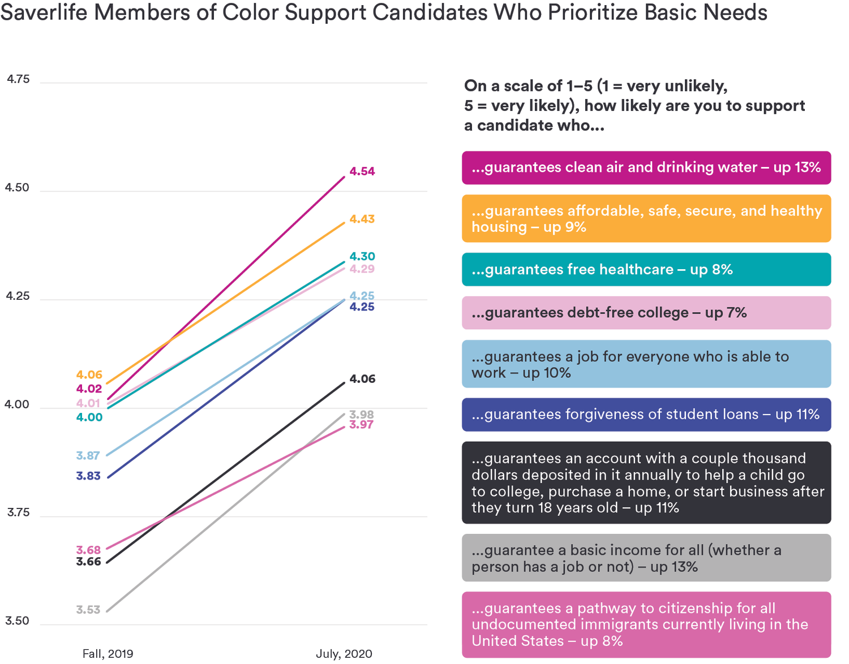Viewport: 849px width, 664px height.
Task: Select the 4.30 teal data label
Action: (x=362, y=256)
